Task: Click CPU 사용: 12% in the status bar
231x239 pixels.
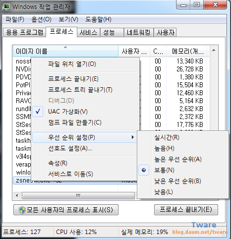Action: pyautogui.click(x=76, y=232)
